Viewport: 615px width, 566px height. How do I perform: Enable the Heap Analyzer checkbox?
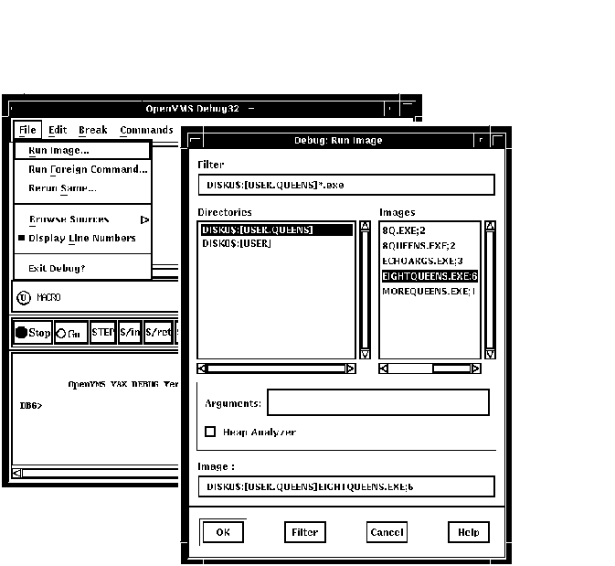point(210,432)
